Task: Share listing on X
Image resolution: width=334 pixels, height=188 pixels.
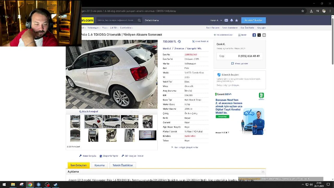Action: pos(259,35)
